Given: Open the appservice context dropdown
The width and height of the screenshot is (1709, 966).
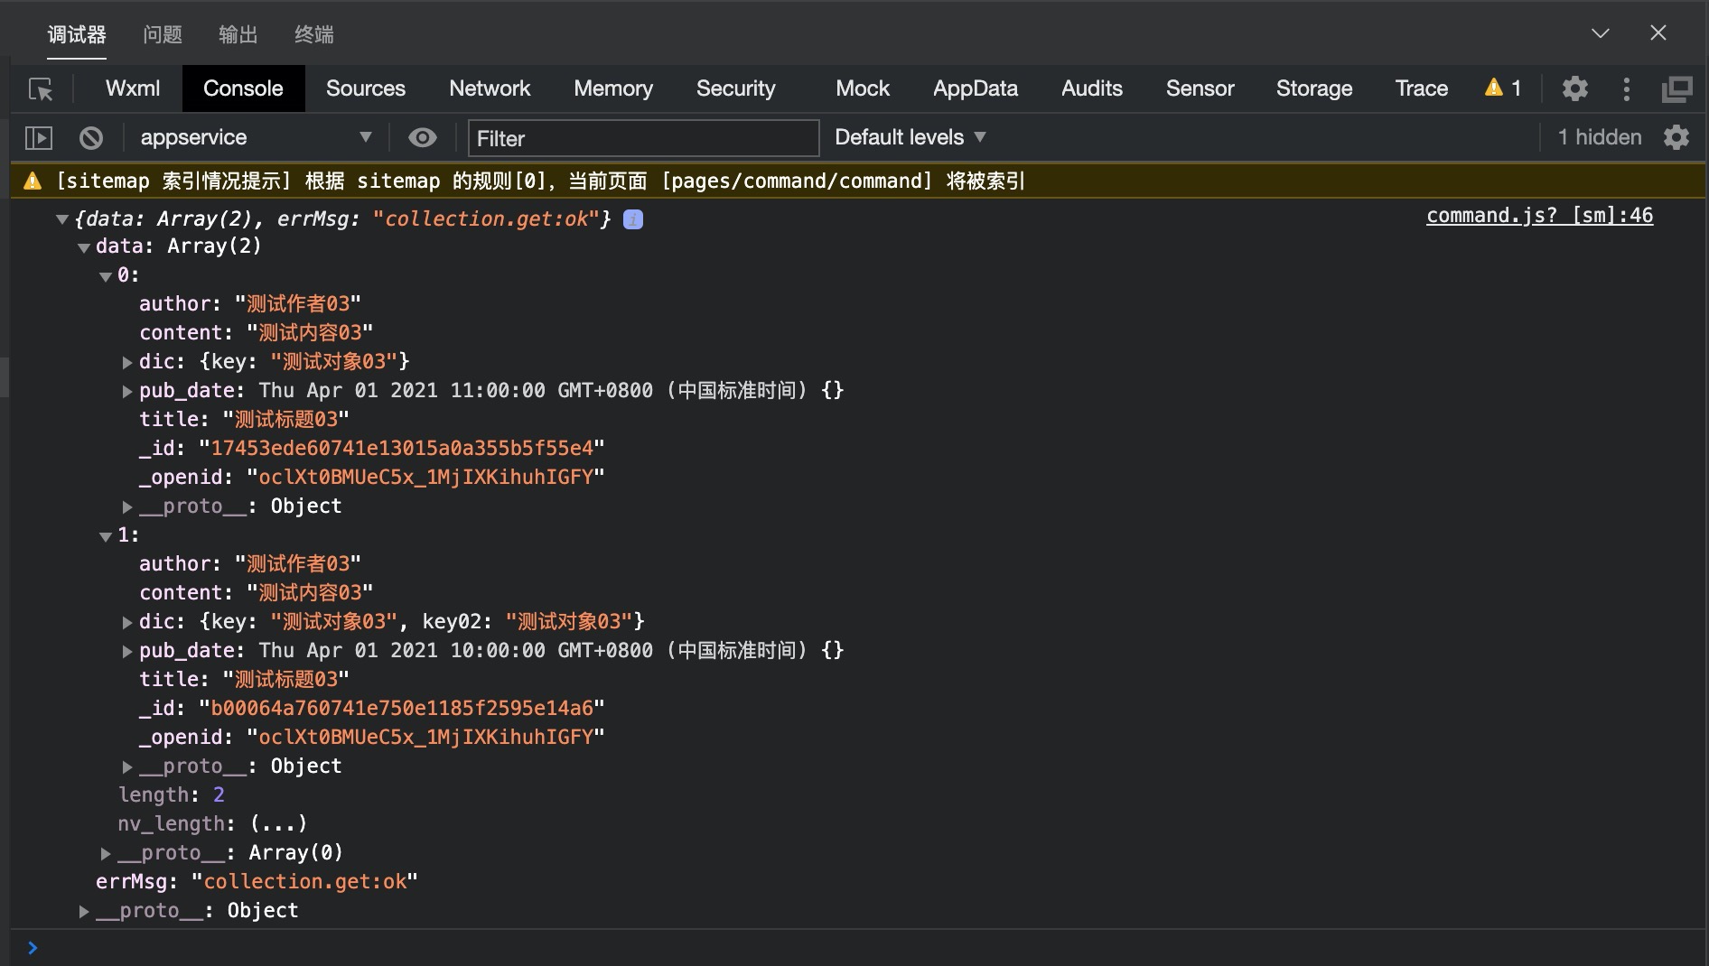Looking at the screenshot, I should (x=256, y=137).
